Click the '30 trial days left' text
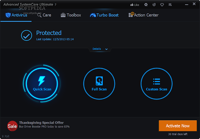The width and height of the screenshot is (200, 139). click(x=178, y=134)
